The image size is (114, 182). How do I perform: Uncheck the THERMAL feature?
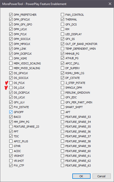pyautogui.click(x=63, y=19)
